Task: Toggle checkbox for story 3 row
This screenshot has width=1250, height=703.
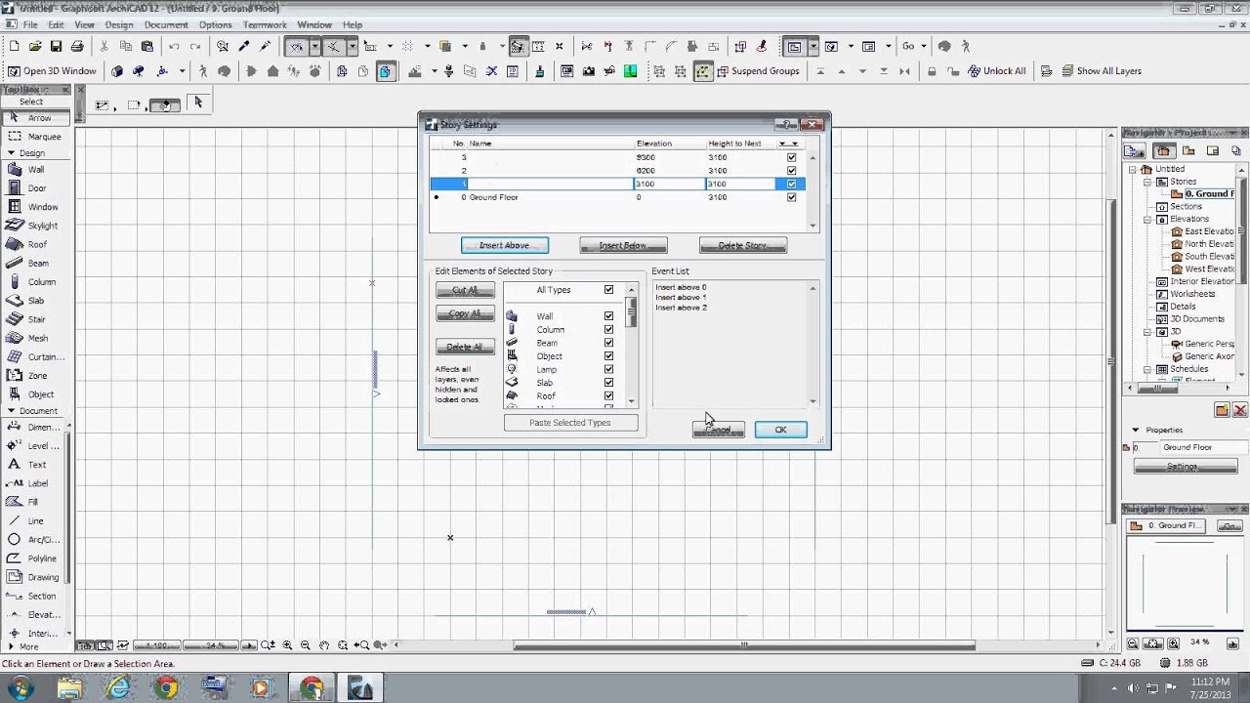Action: coord(791,157)
